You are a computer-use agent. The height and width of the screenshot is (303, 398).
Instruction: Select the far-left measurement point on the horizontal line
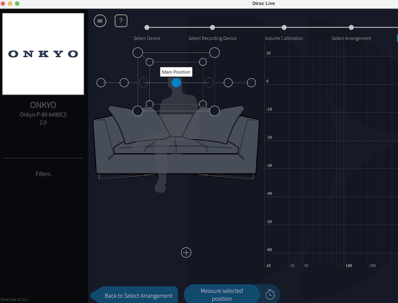tap(101, 83)
